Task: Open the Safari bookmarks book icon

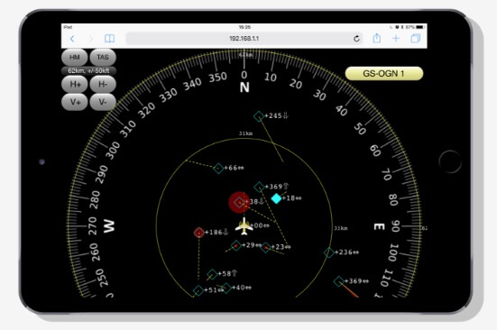Action: [109, 39]
